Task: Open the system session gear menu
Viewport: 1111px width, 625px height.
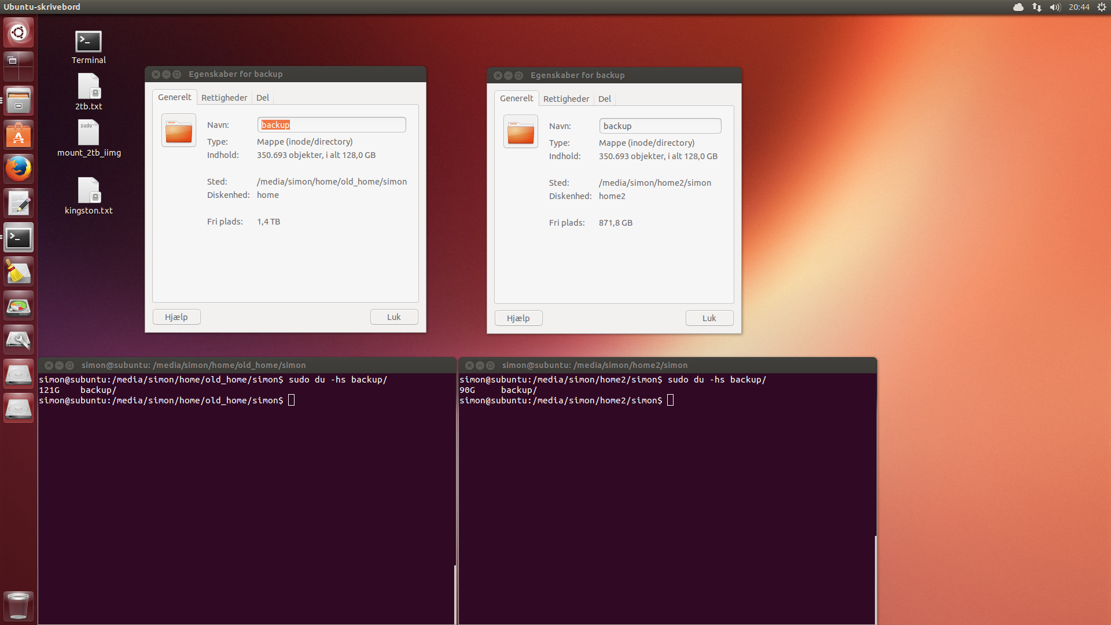Action: coord(1102,7)
